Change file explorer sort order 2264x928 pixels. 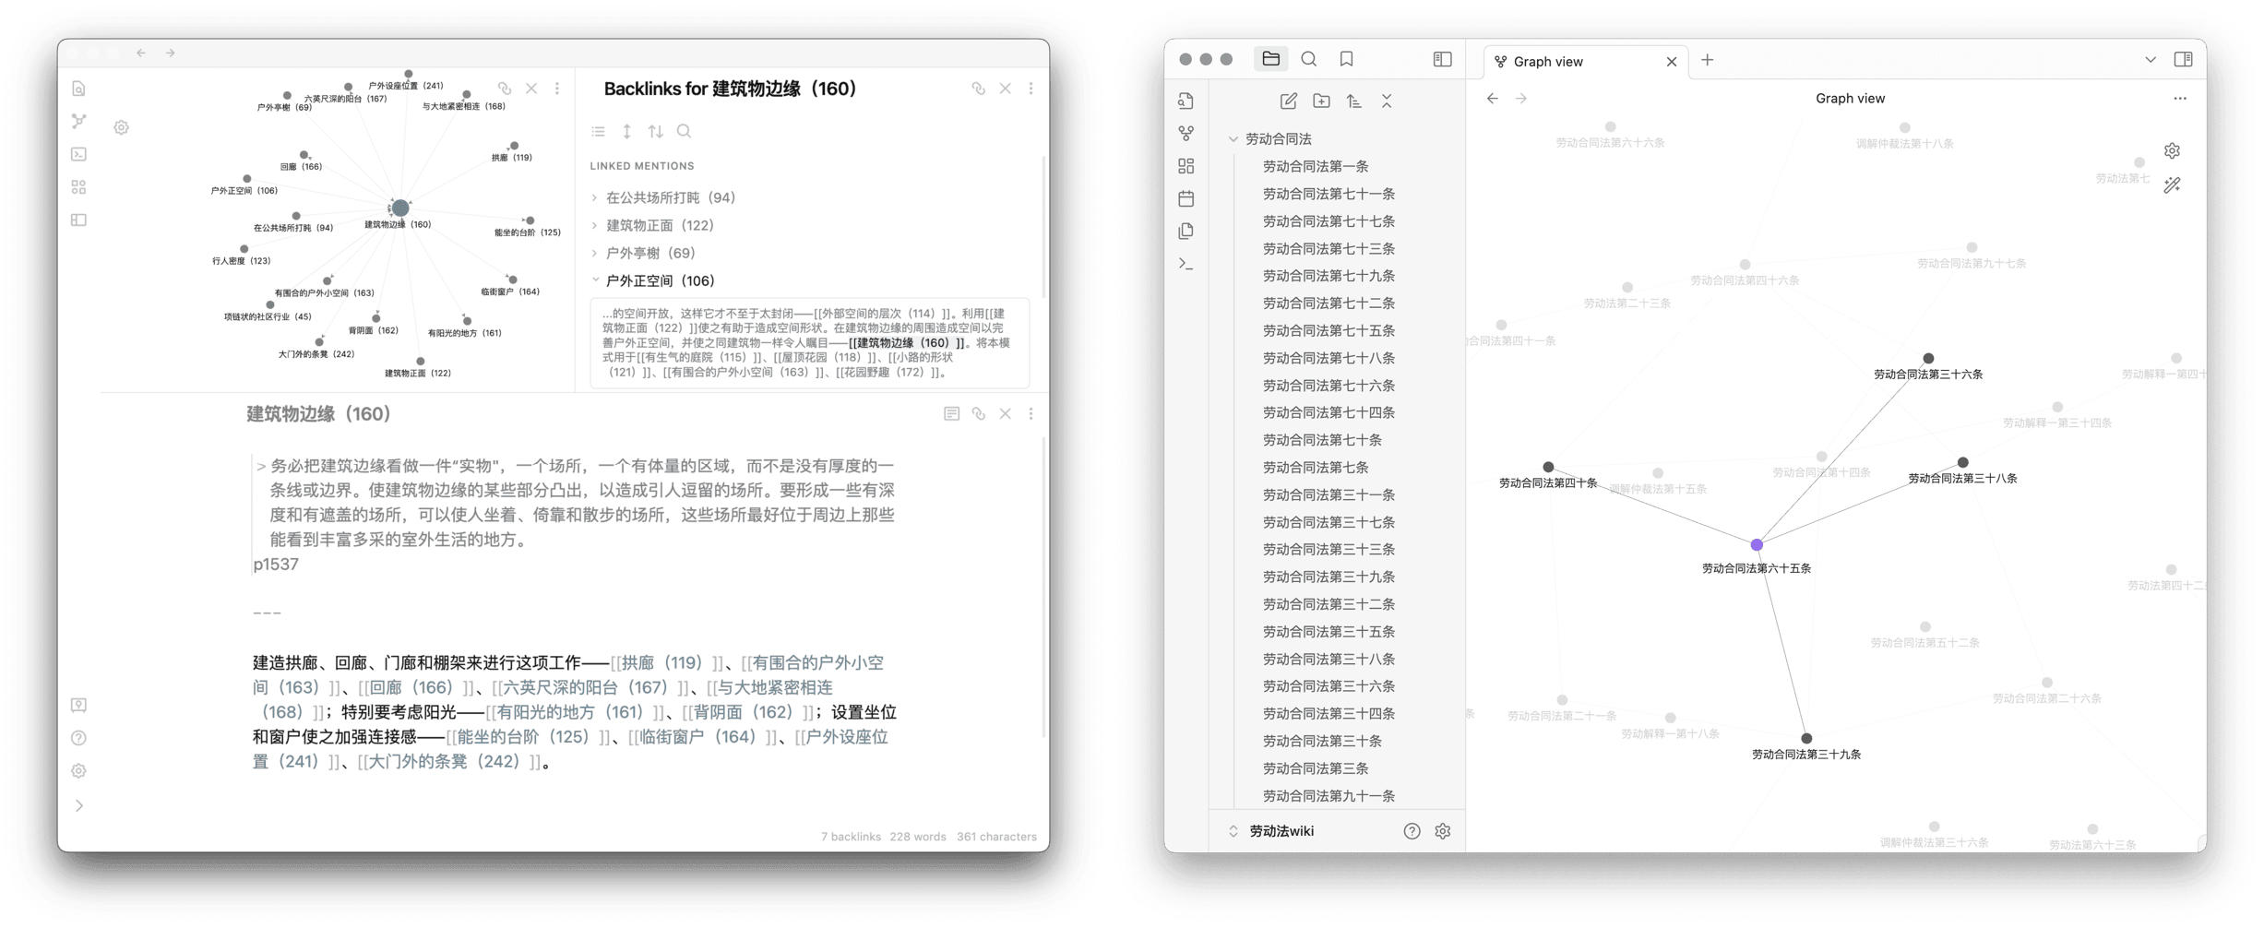pos(1354,101)
